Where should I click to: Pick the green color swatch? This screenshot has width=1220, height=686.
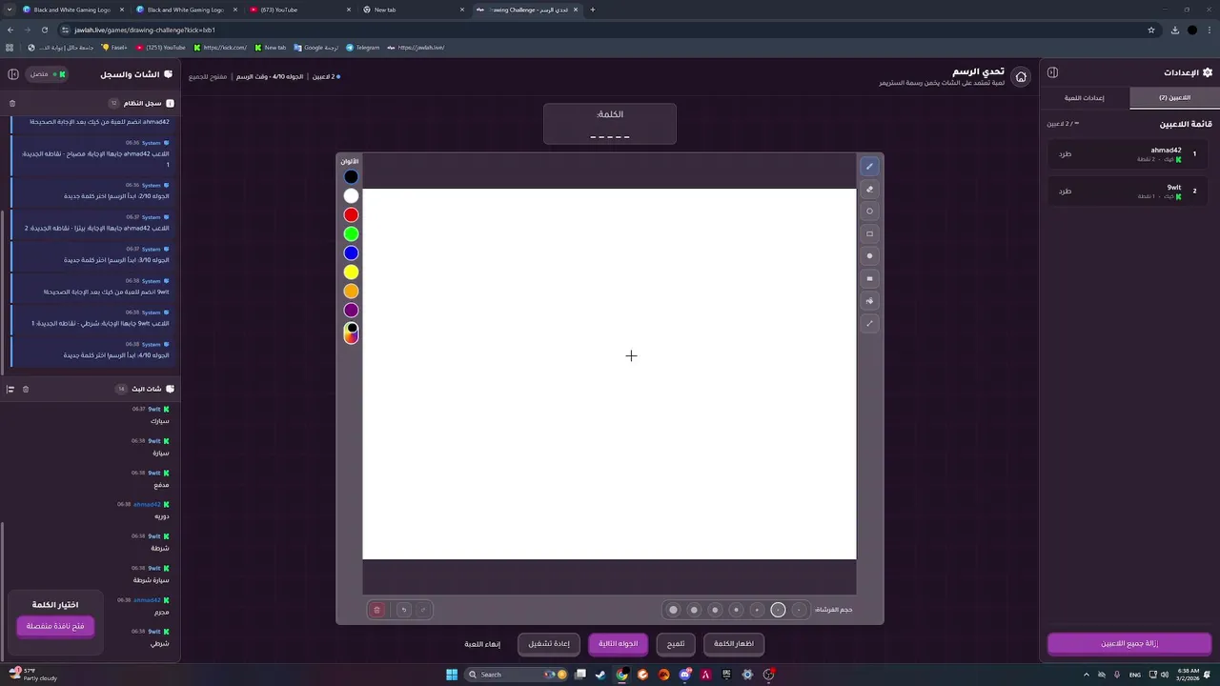pos(351,233)
